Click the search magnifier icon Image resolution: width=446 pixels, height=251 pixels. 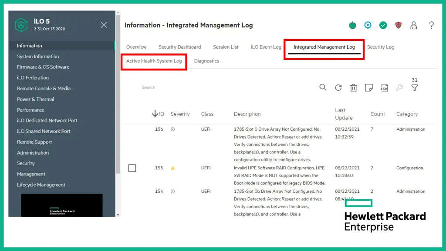click(x=323, y=87)
